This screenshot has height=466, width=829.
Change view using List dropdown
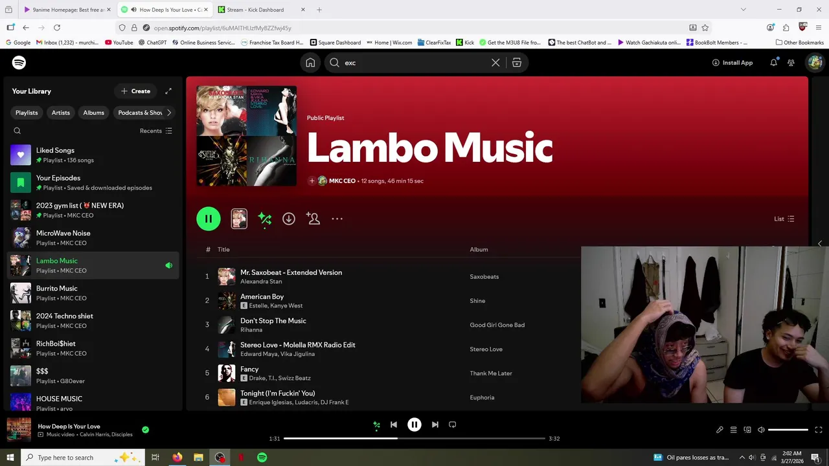coord(784,219)
